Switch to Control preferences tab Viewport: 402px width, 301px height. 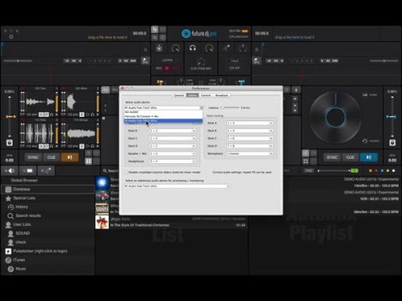point(206,95)
